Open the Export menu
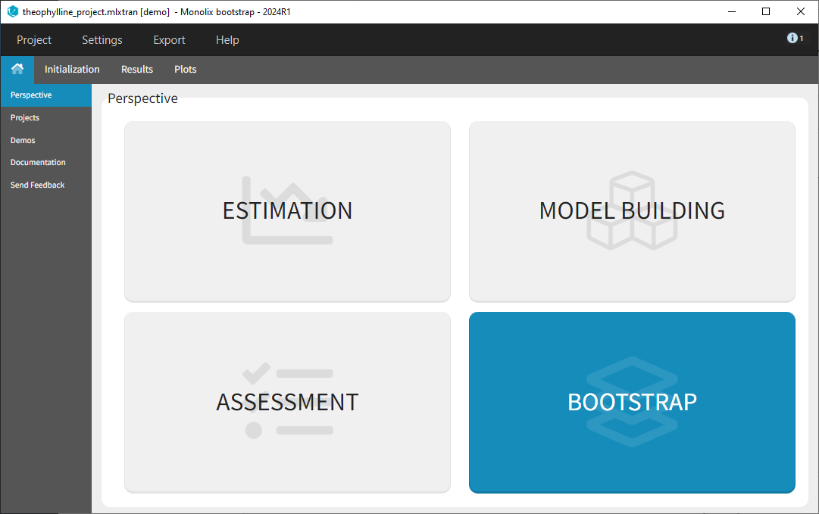The height and width of the screenshot is (514, 819). point(168,39)
